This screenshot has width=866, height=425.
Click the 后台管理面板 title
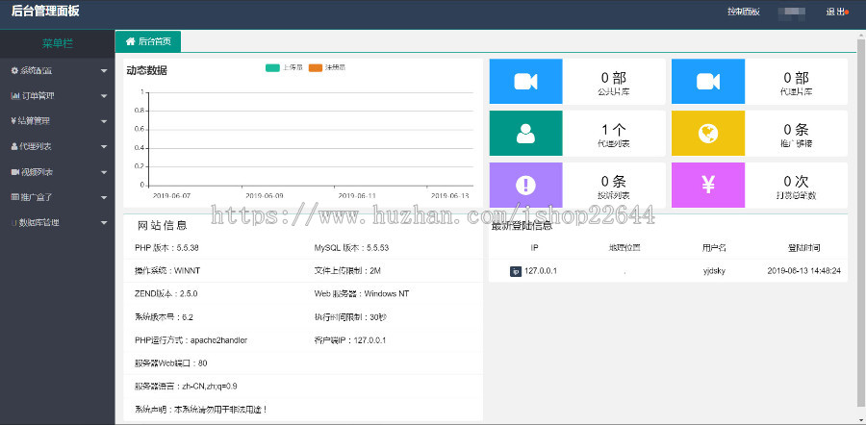click(44, 11)
